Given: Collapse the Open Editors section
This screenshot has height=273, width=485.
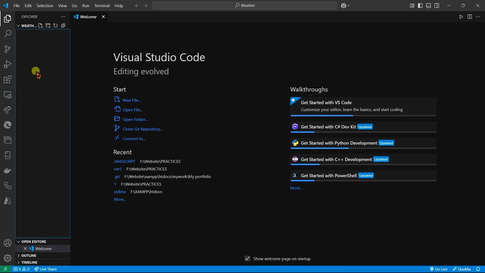Looking at the screenshot, I should click(x=33, y=242).
